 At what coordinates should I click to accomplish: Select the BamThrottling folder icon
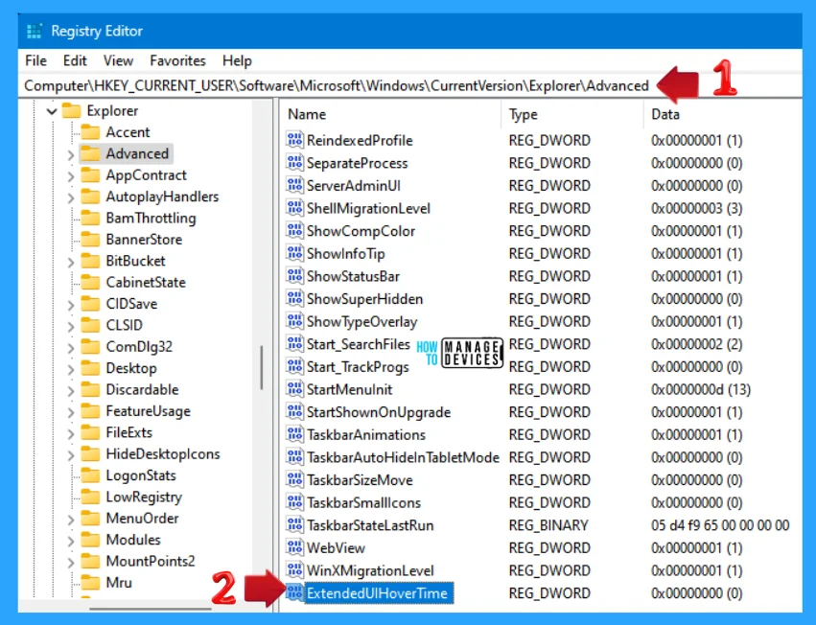[90, 218]
